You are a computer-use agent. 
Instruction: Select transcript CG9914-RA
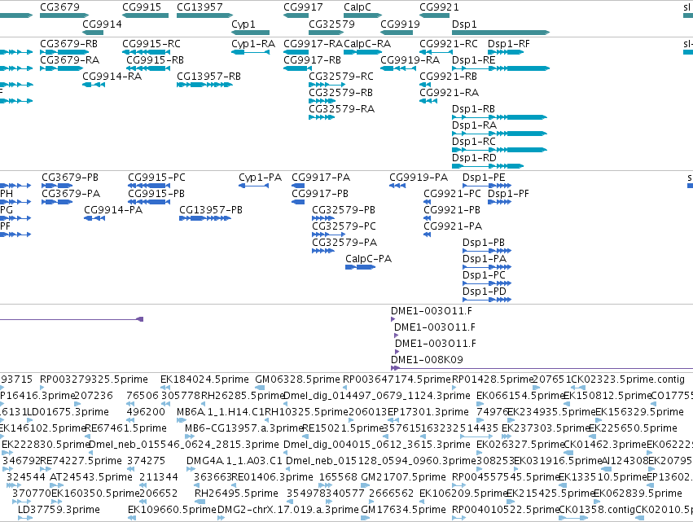[112, 77]
